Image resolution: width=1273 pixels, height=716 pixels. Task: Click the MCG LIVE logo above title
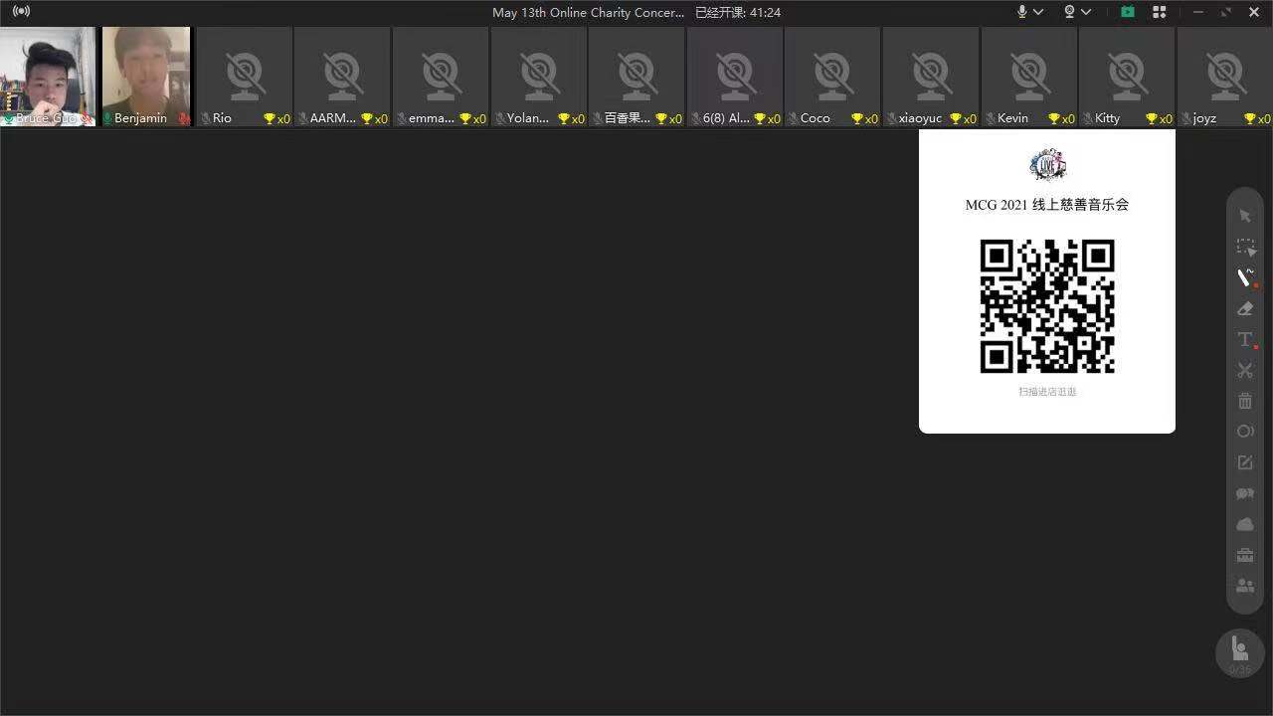tap(1047, 164)
